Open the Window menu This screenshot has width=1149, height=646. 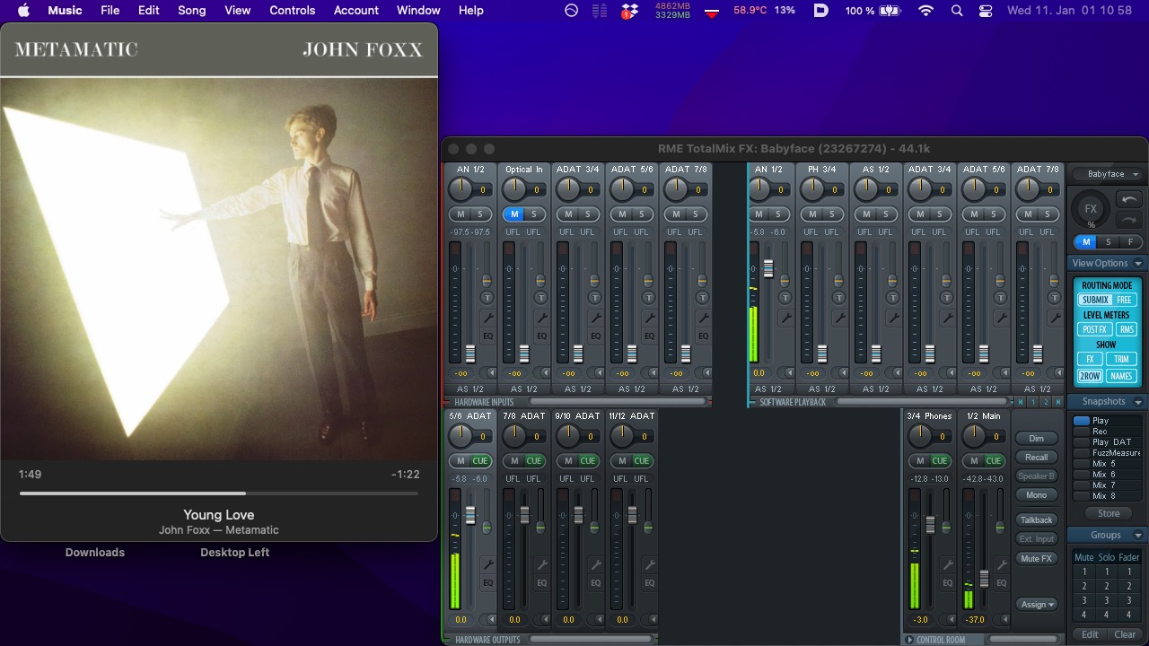pyautogui.click(x=418, y=11)
